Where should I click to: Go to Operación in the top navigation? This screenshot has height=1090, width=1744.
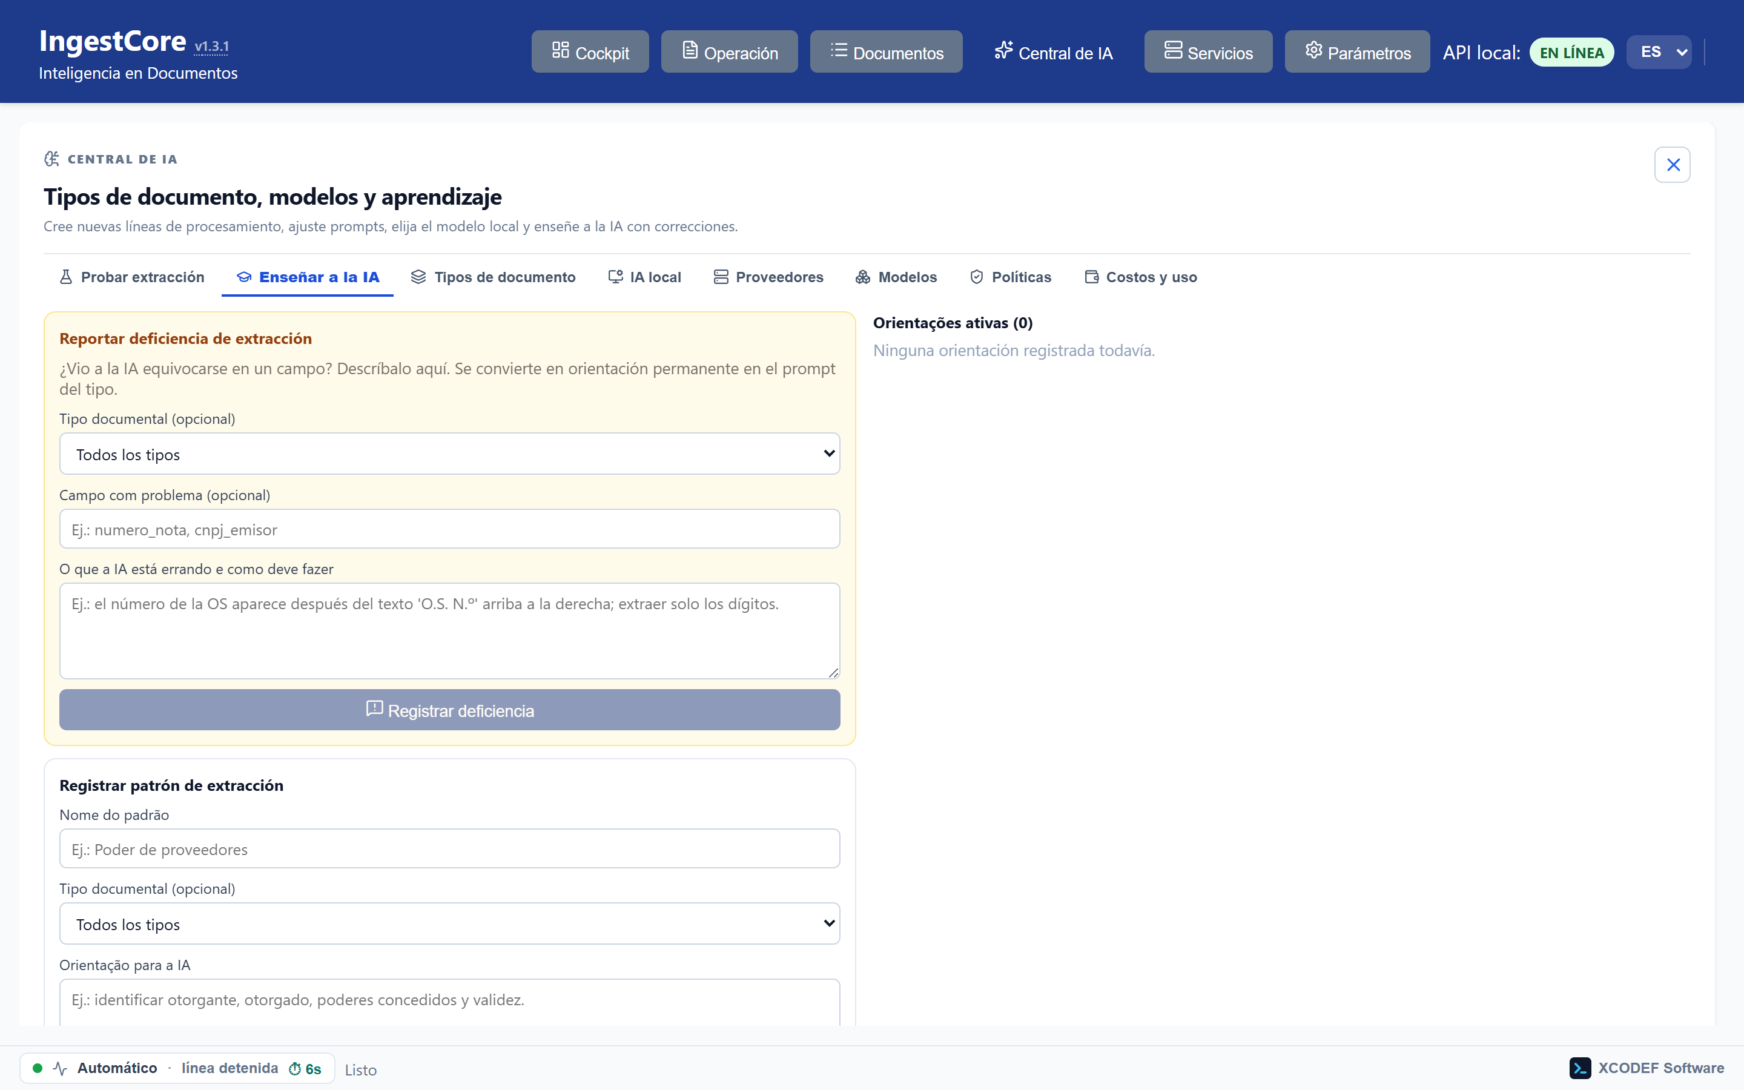click(x=729, y=52)
